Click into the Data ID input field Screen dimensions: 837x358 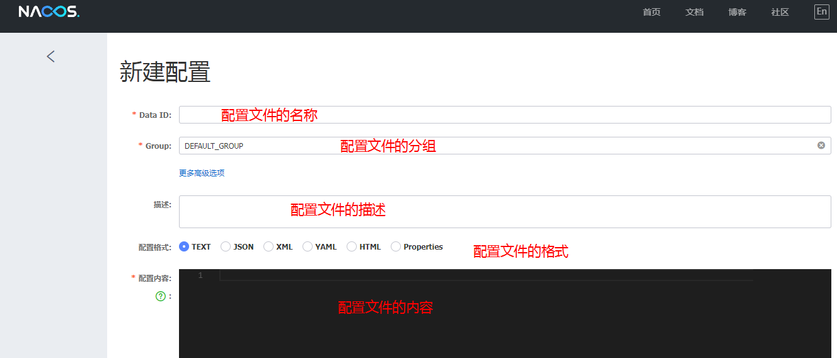[x=504, y=115]
